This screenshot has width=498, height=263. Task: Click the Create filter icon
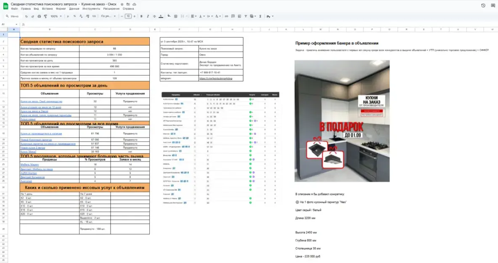point(246,16)
